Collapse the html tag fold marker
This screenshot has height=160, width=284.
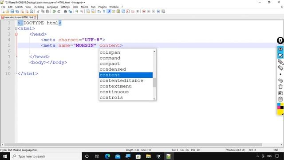pyautogui.click(x=16, y=28)
